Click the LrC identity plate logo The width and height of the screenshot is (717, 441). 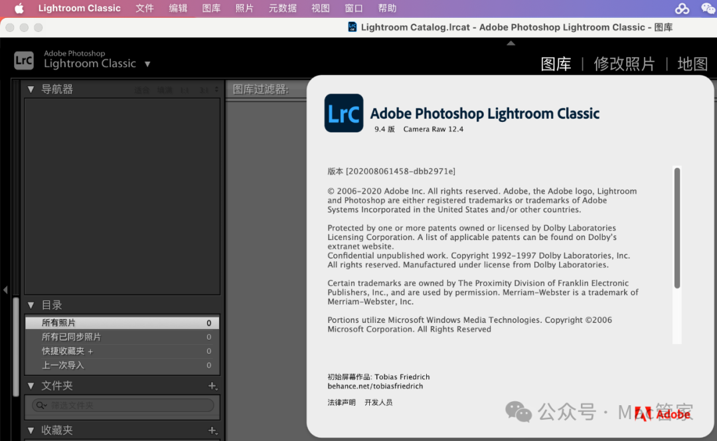coord(24,60)
